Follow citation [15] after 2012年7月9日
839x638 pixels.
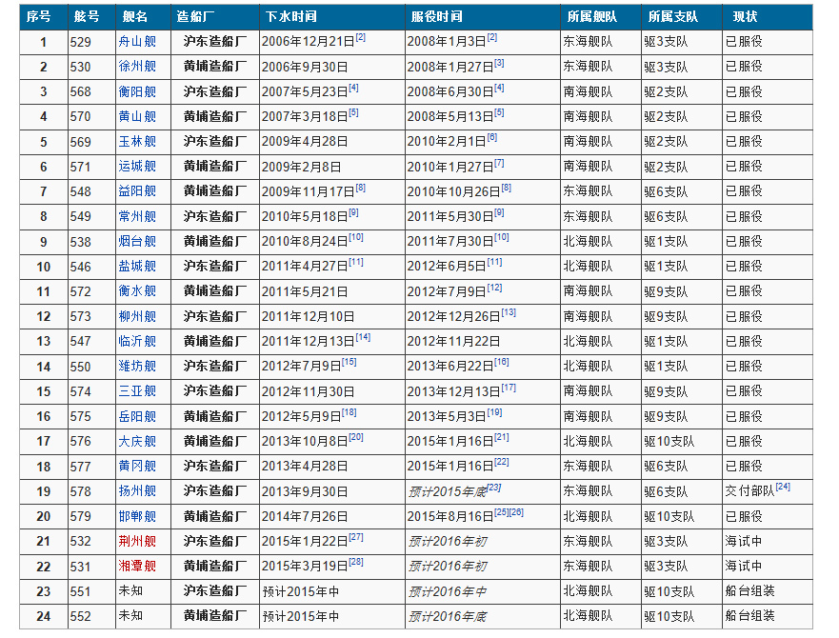click(349, 362)
